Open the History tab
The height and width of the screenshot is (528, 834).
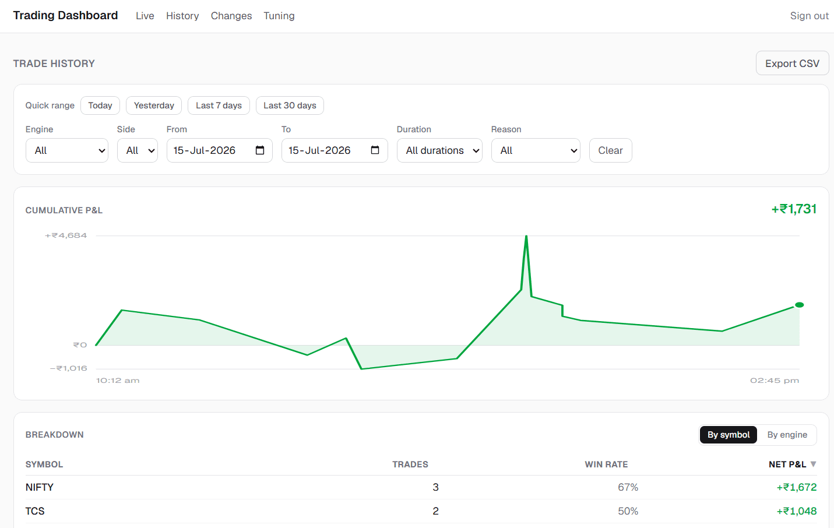click(x=182, y=16)
